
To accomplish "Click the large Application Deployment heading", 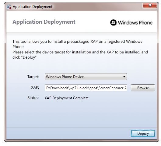I will tap(44, 22).
